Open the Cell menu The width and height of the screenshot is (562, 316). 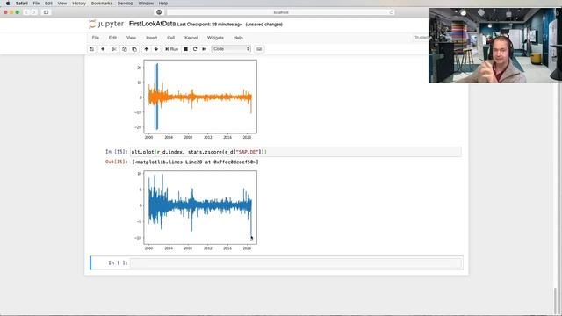(x=171, y=38)
